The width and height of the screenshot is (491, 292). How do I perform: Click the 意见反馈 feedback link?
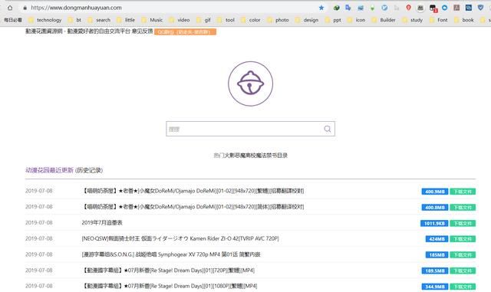pyautogui.click(x=142, y=31)
